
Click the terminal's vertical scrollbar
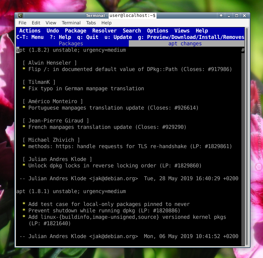247,137
